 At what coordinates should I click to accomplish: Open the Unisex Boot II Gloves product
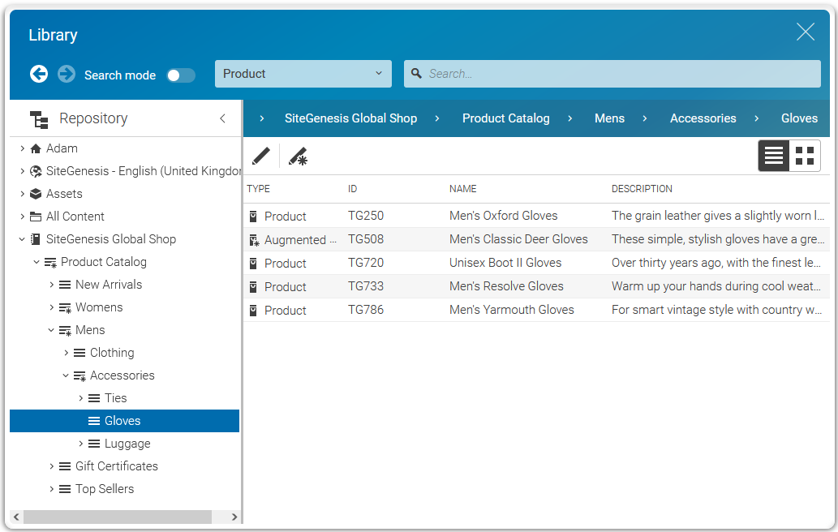pyautogui.click(x=505, y=263)
